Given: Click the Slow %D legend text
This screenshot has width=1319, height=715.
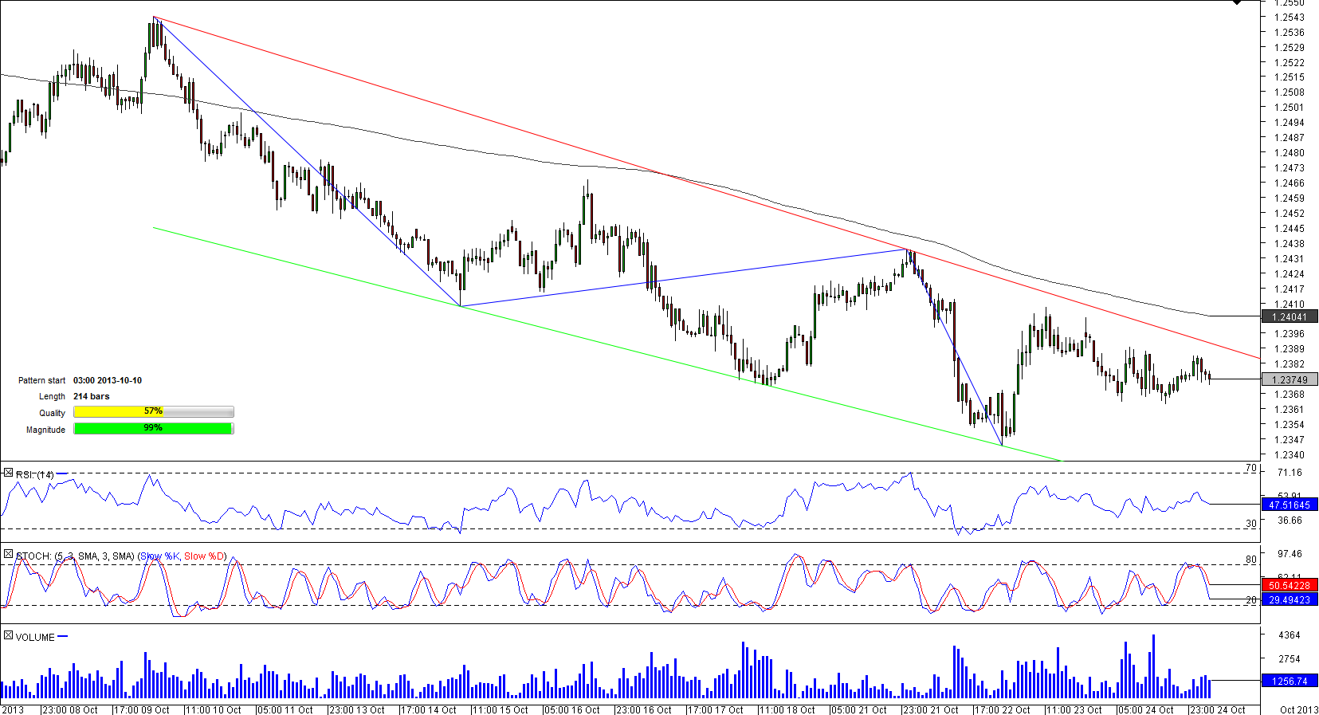Looking at the screenshot, I should pos(204,556).
